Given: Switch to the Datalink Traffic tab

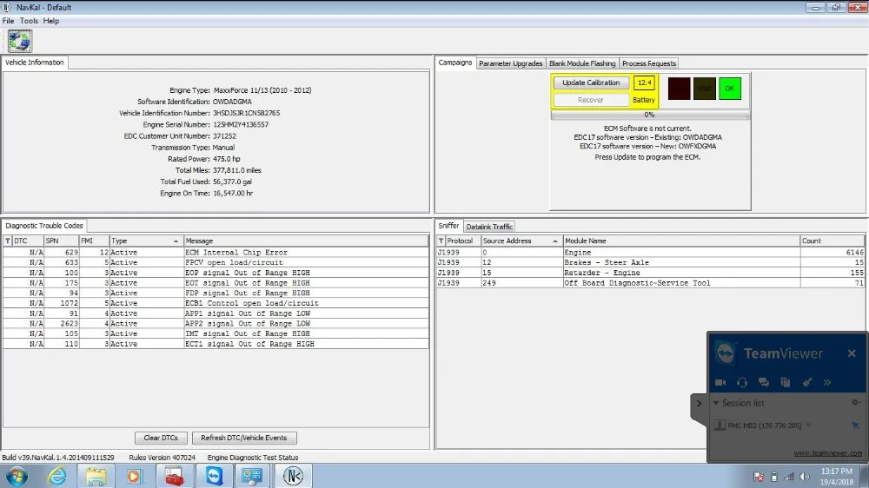Looking at the screenshot, I should [x=489, y=227].
